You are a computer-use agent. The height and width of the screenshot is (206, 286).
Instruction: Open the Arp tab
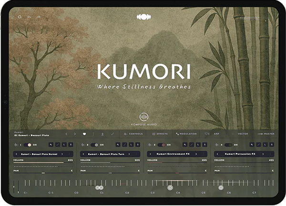pyautogui.click(x=212, y=134)
